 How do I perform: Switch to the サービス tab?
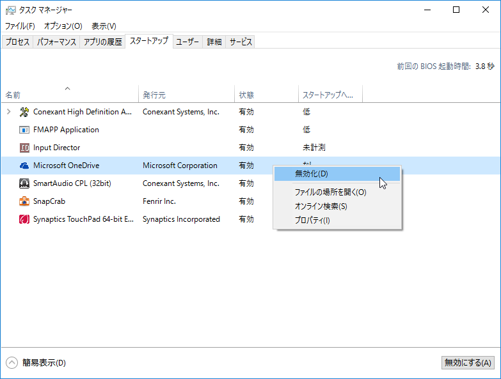241,42
